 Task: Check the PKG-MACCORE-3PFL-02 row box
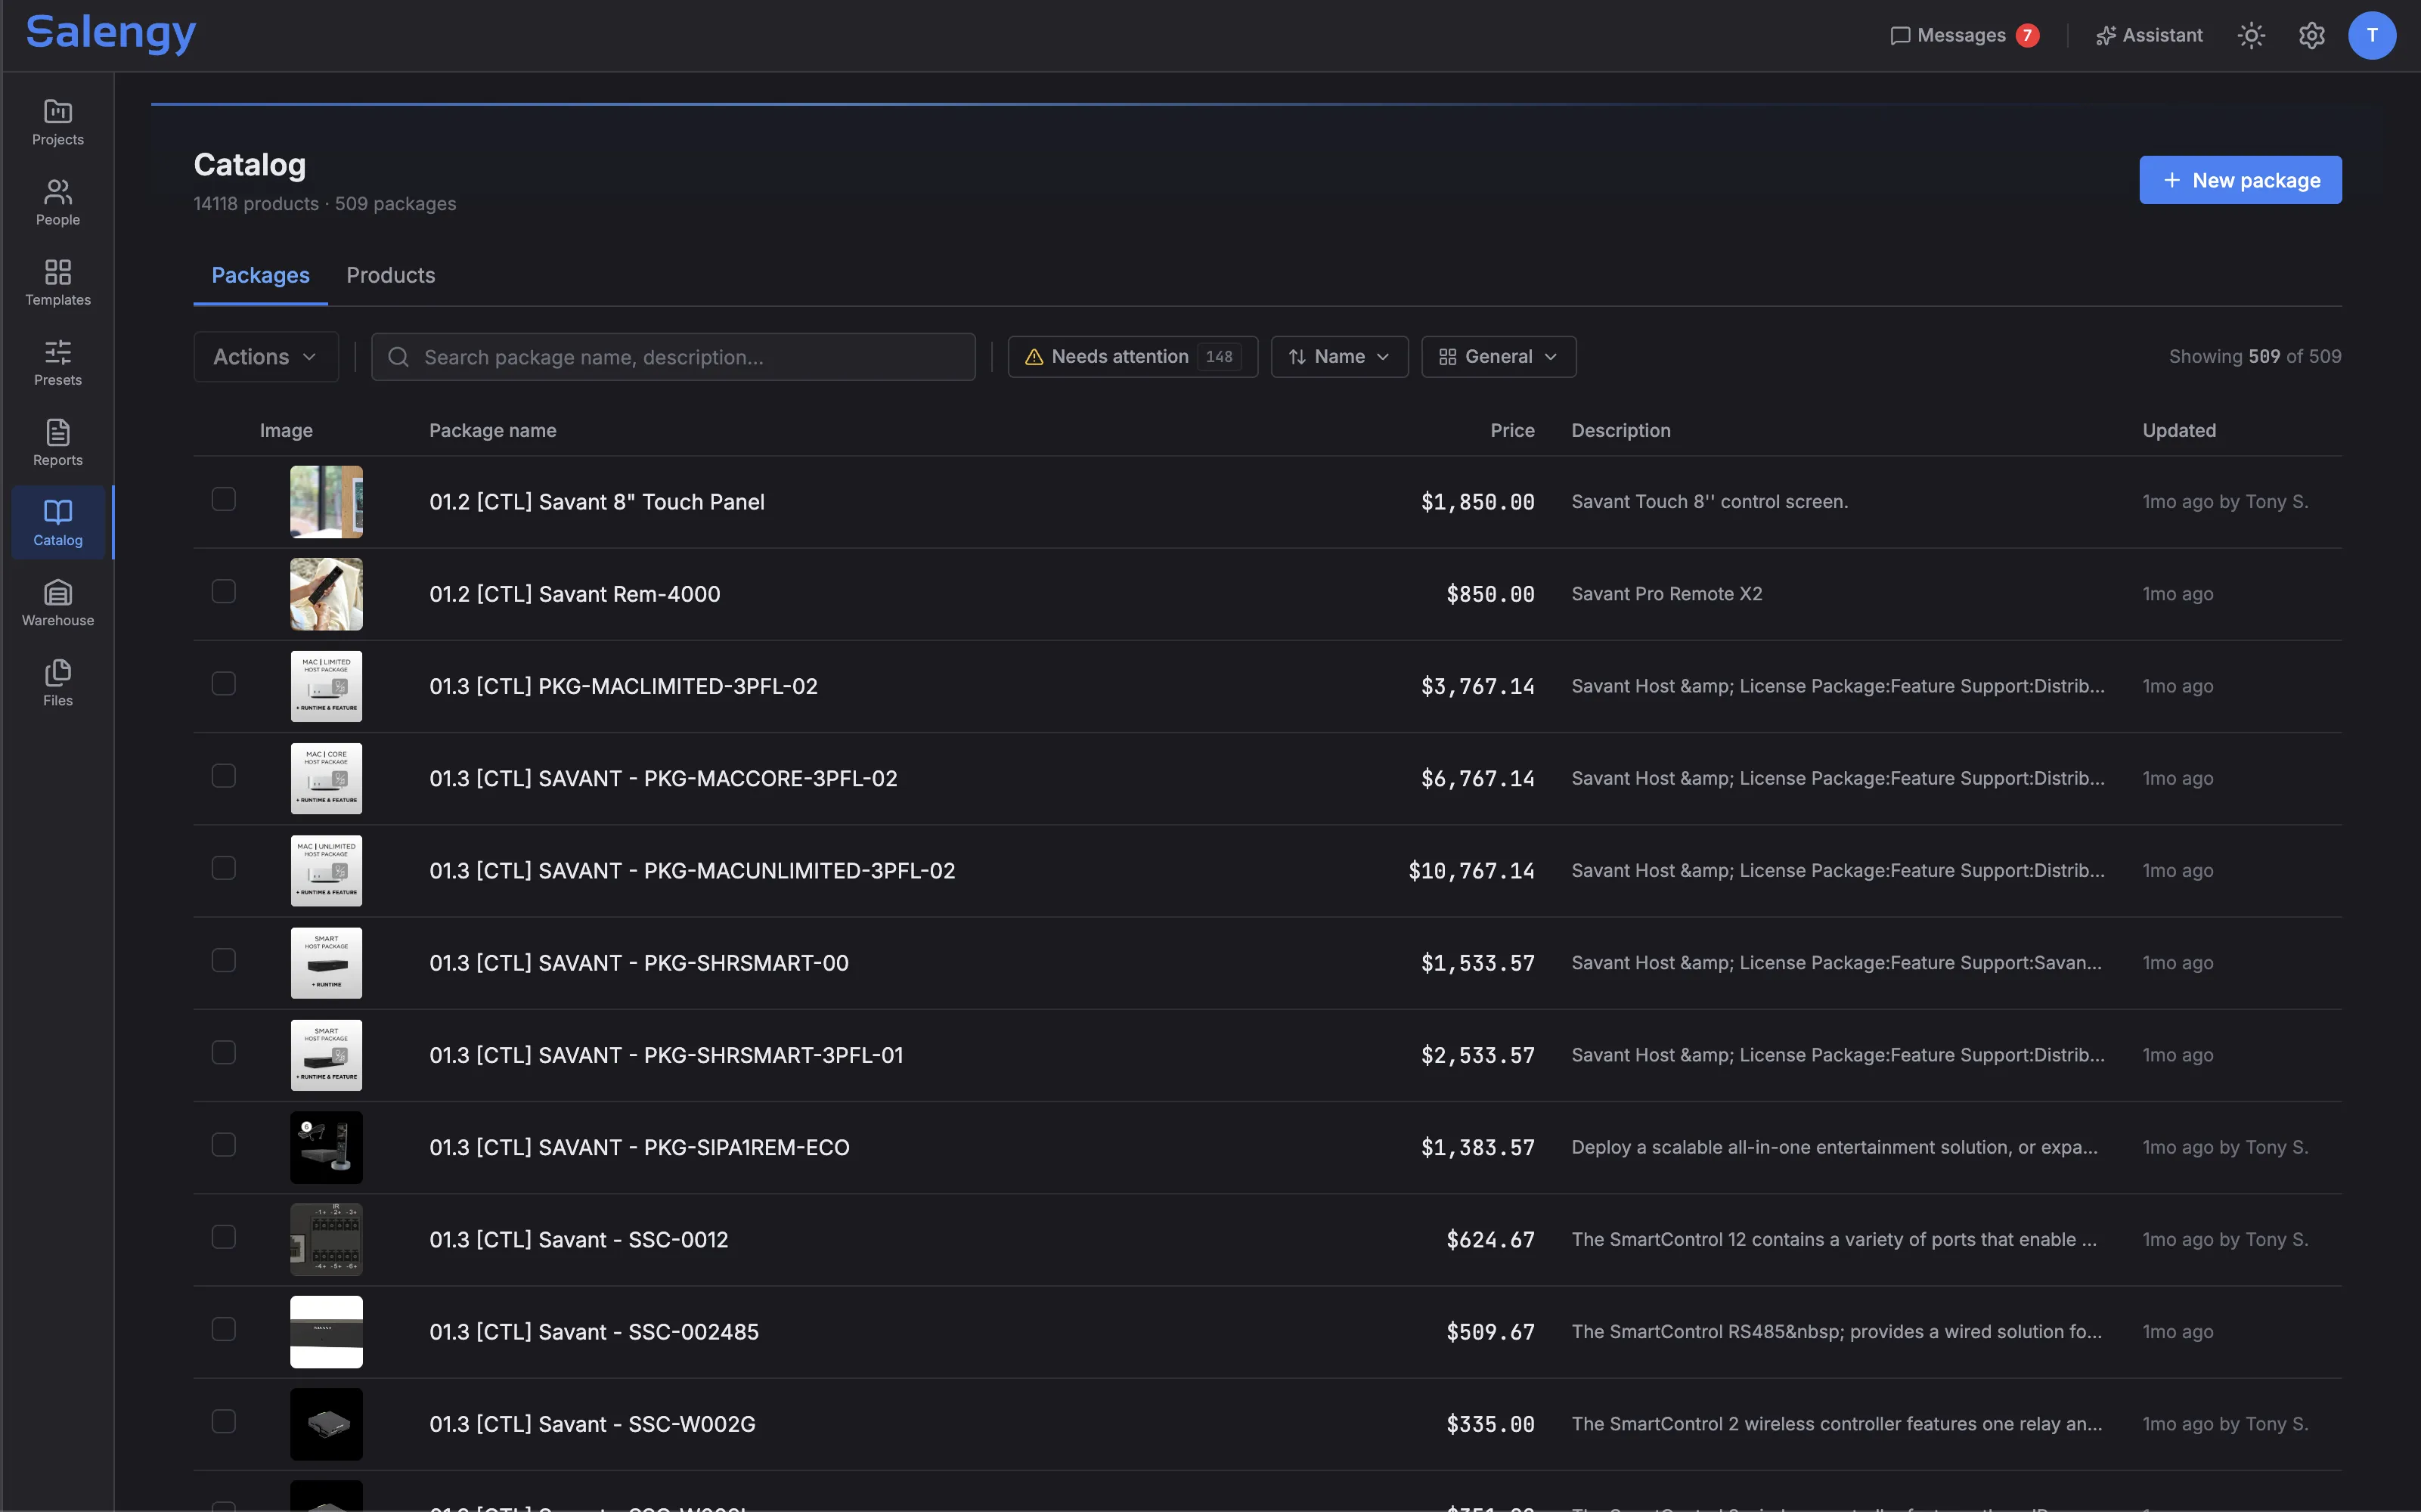224,776
